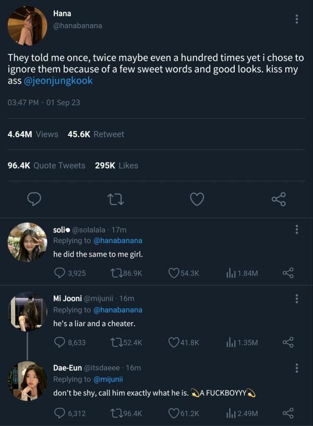Viewport: 313px width, 426px height.
Task: Retweet Hana's main tweet
Action: (115, 199)
